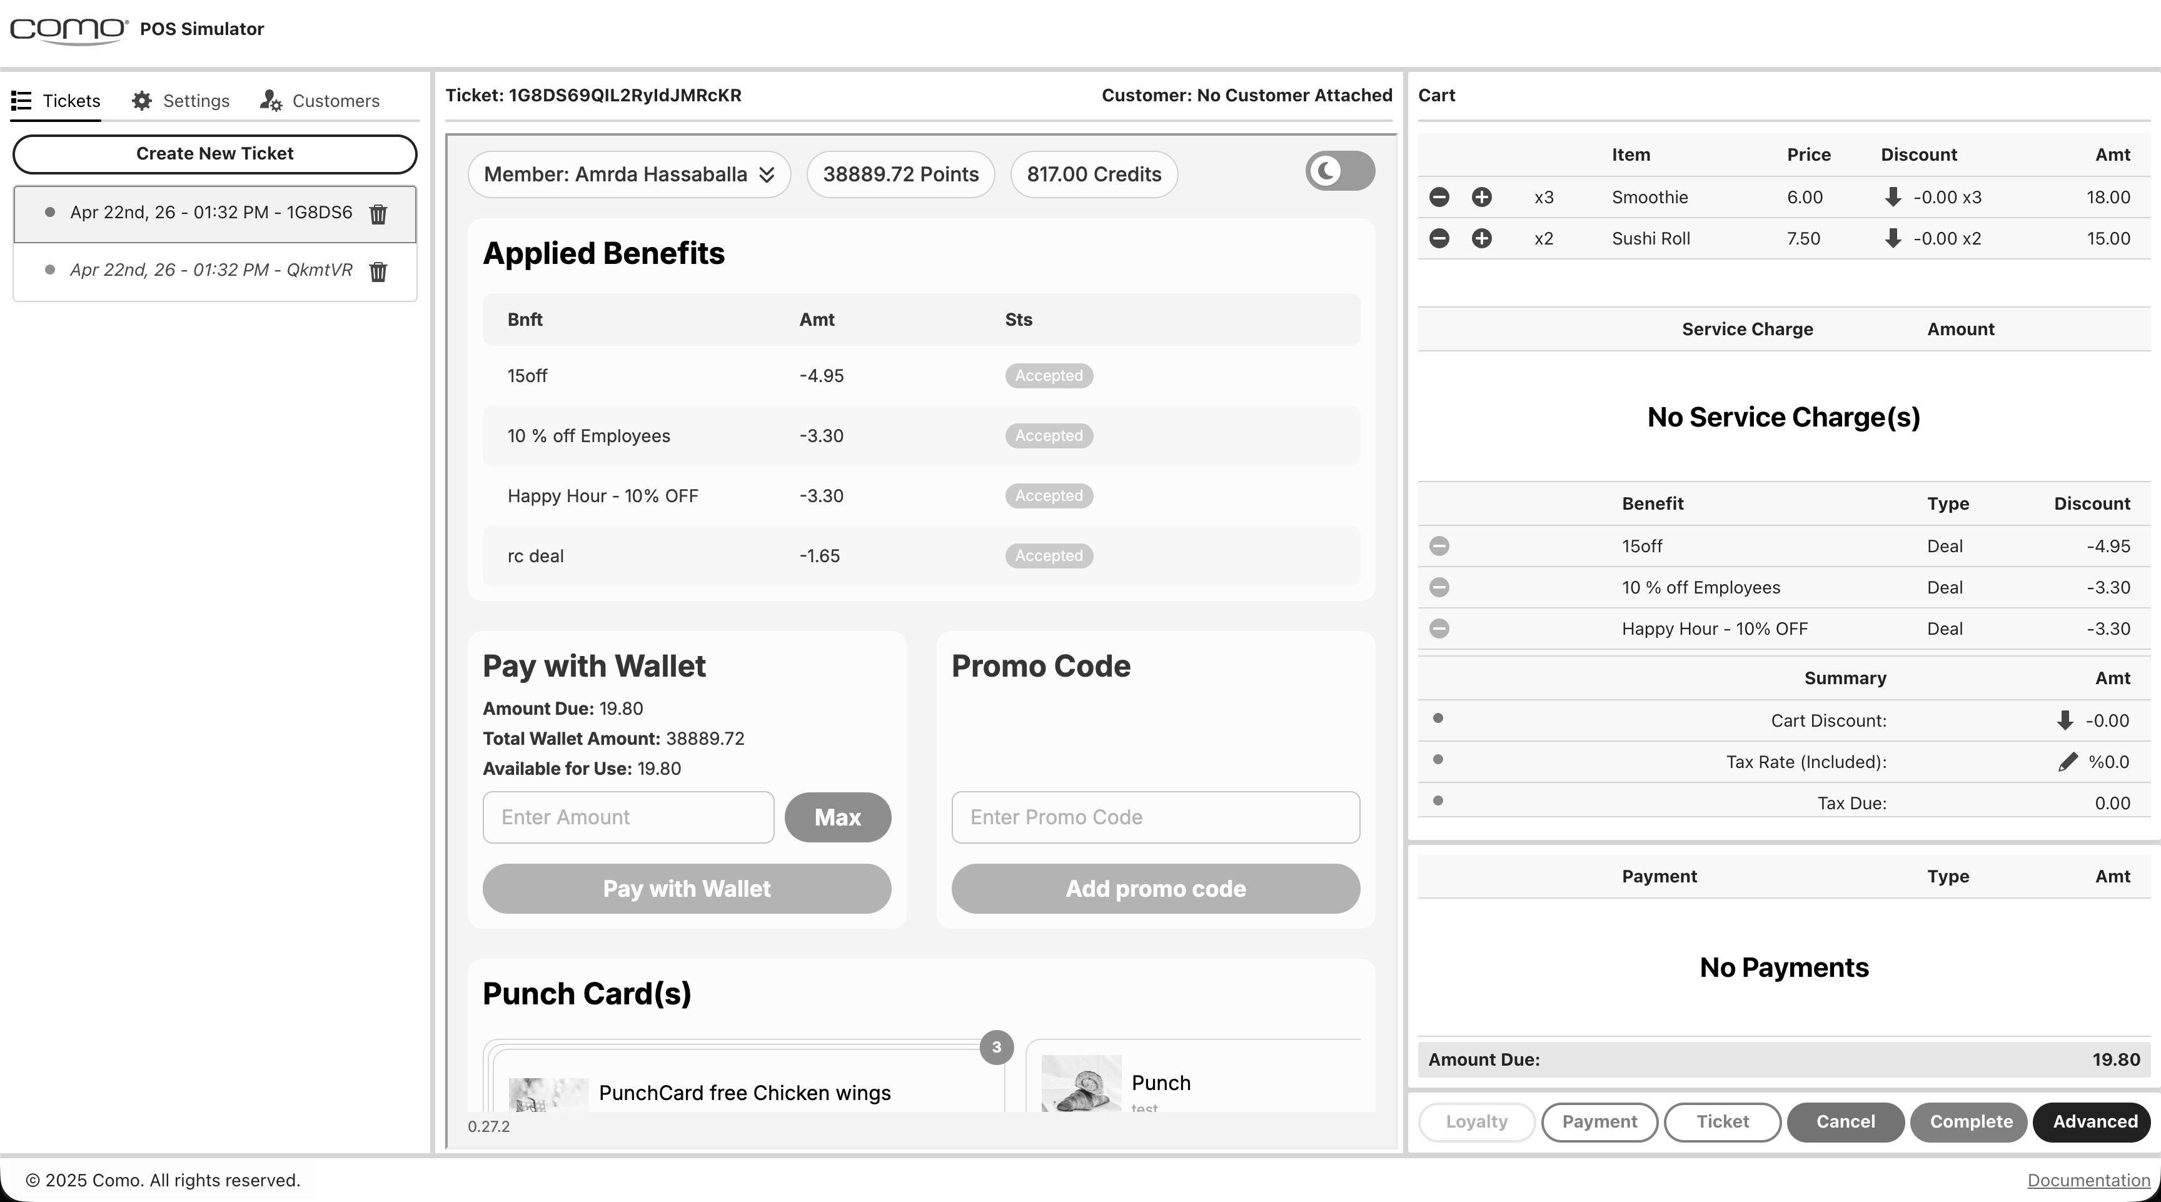Edit the Tax Rate with pencil icon

2068,762
